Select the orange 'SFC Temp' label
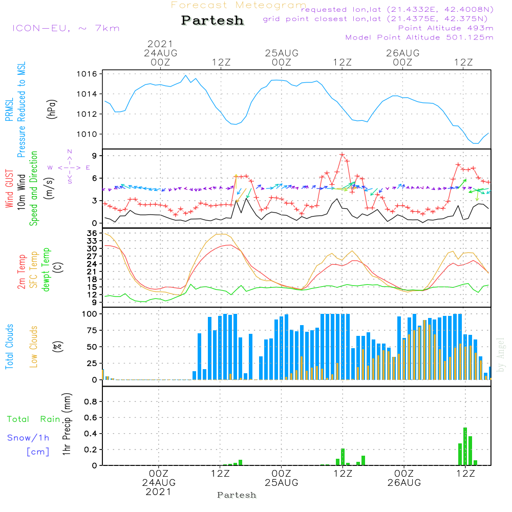Screen dimensions: 512x512 pyautogui.click(x=34, y=270)
